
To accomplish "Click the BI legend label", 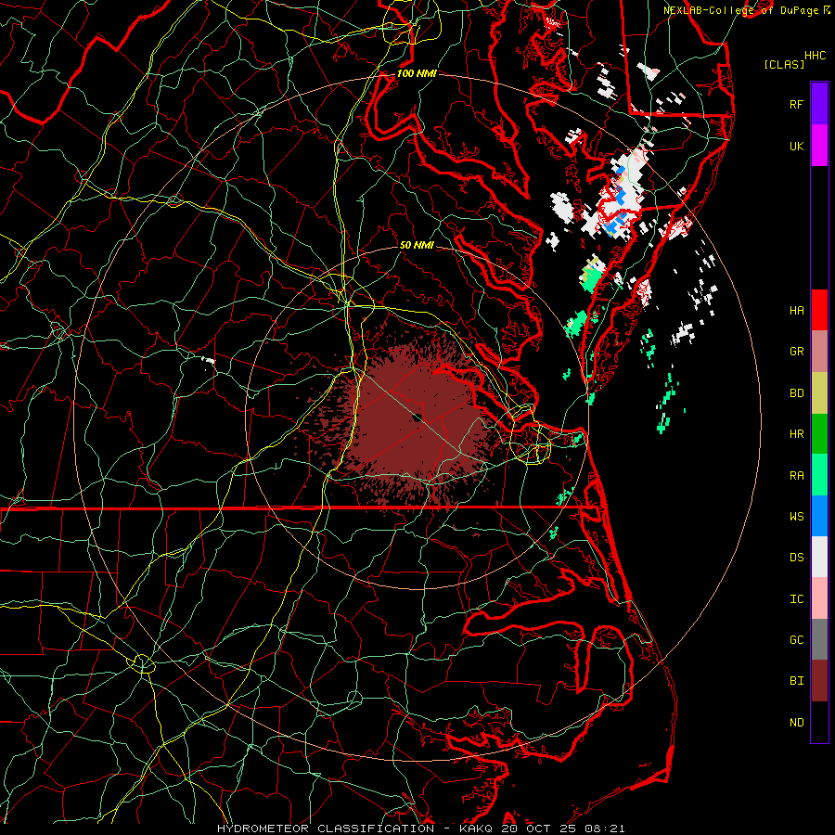I will 796,681.
